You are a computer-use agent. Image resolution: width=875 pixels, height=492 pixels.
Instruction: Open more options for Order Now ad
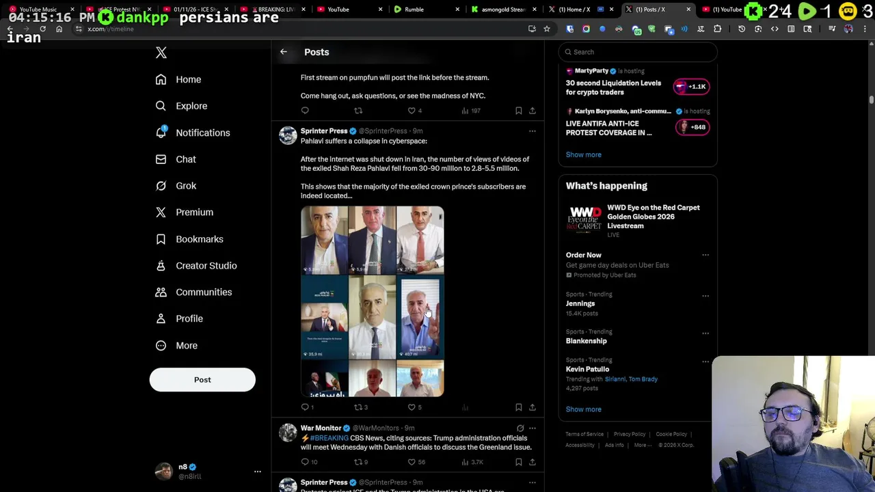[705, 256]
